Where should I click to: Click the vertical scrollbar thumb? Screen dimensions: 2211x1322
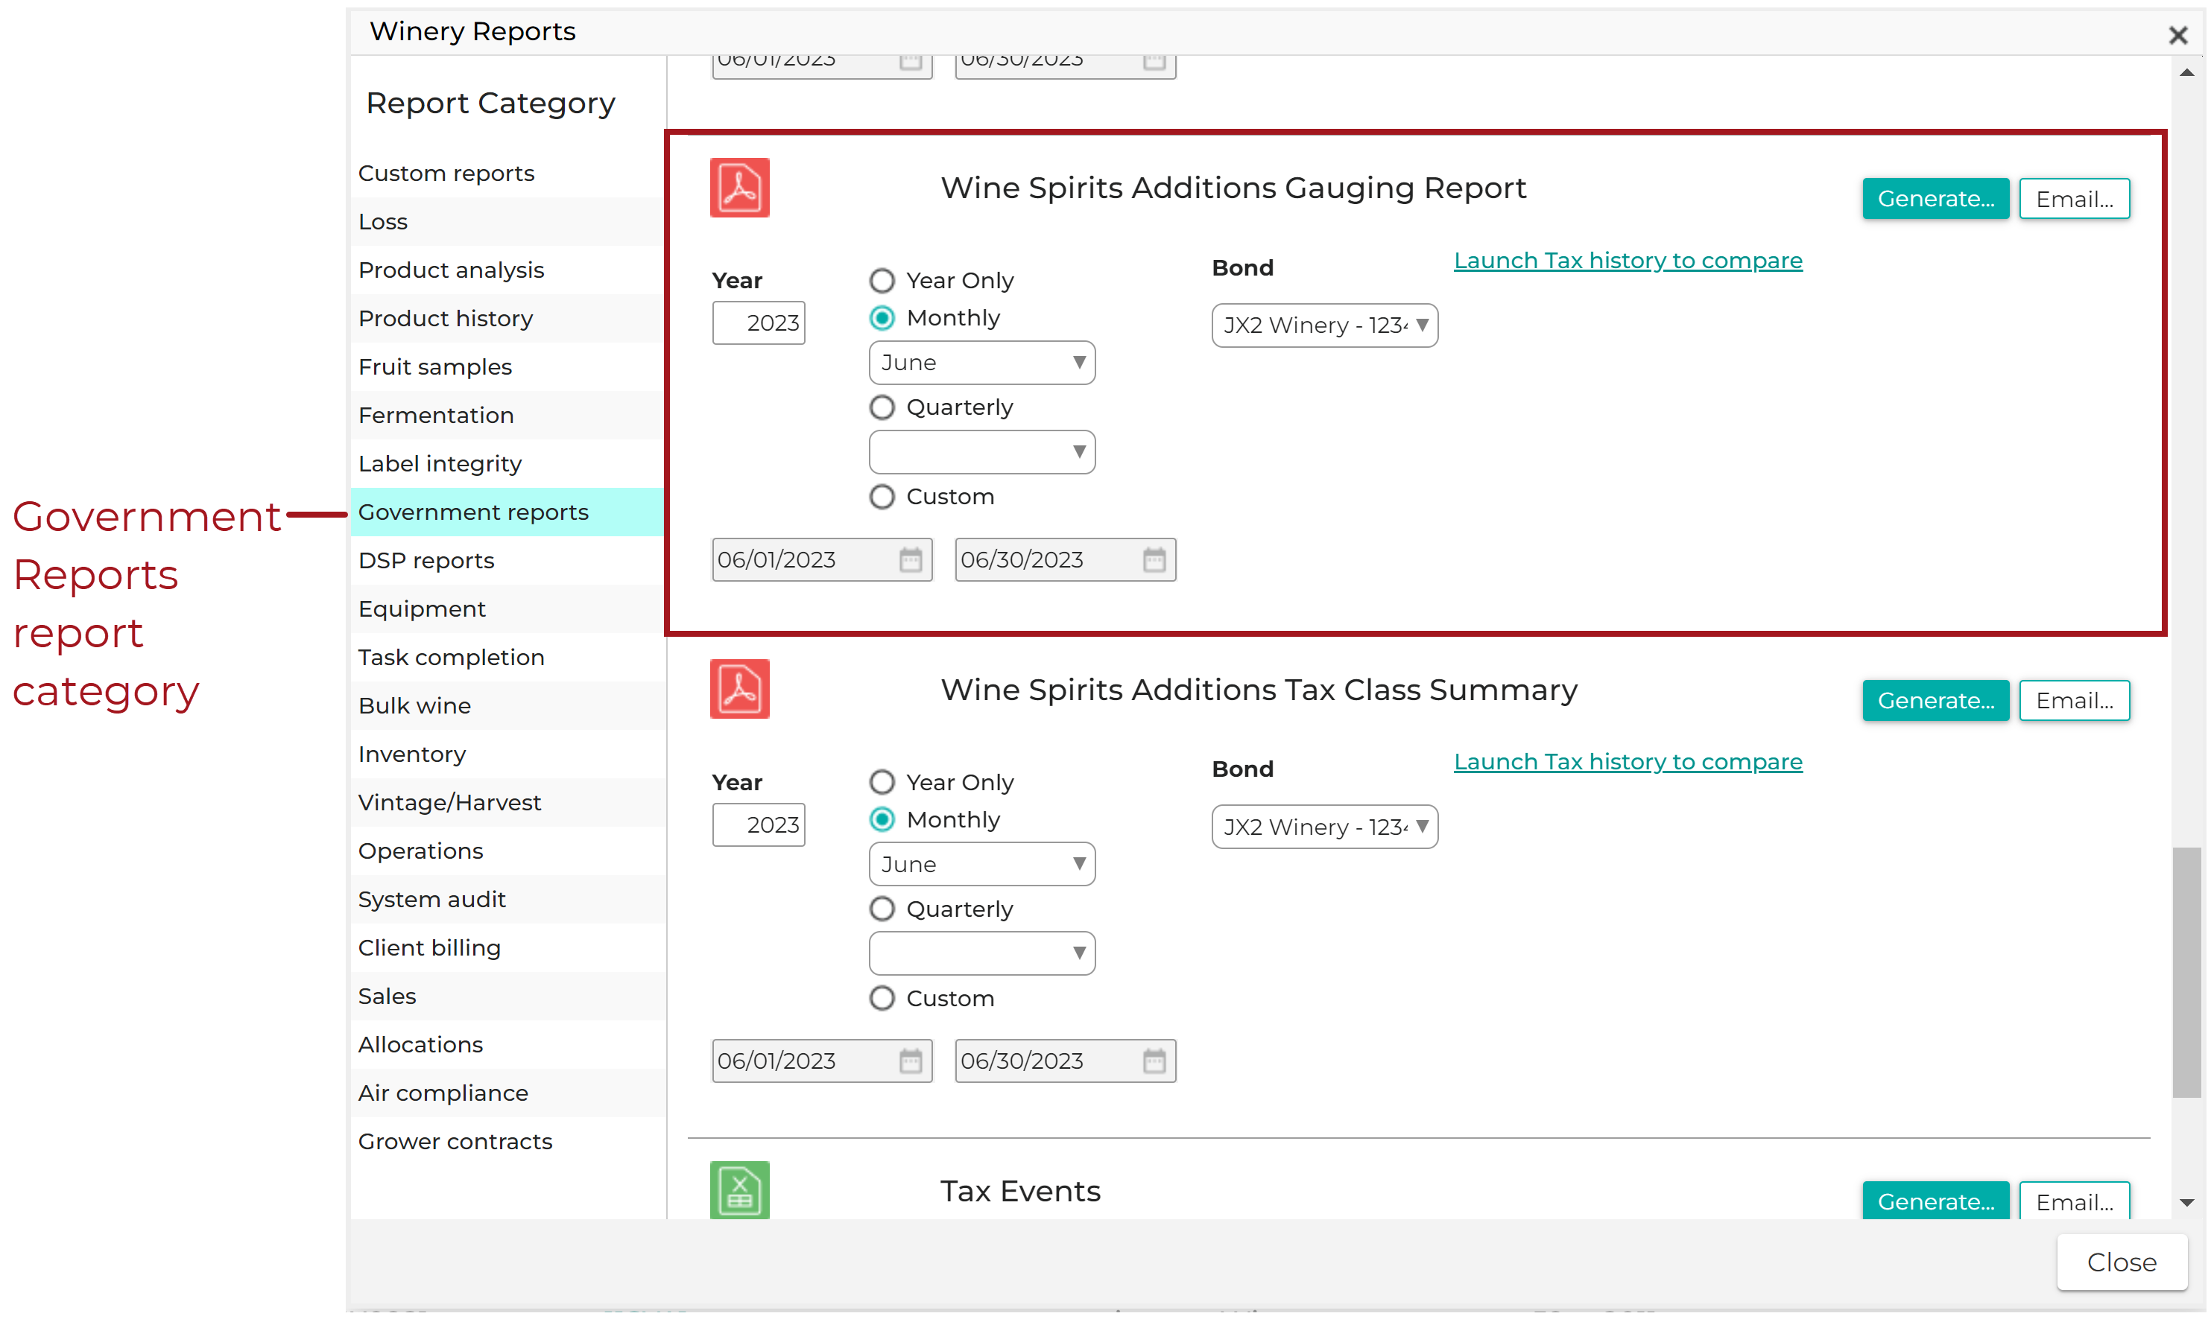point(2186,972)
